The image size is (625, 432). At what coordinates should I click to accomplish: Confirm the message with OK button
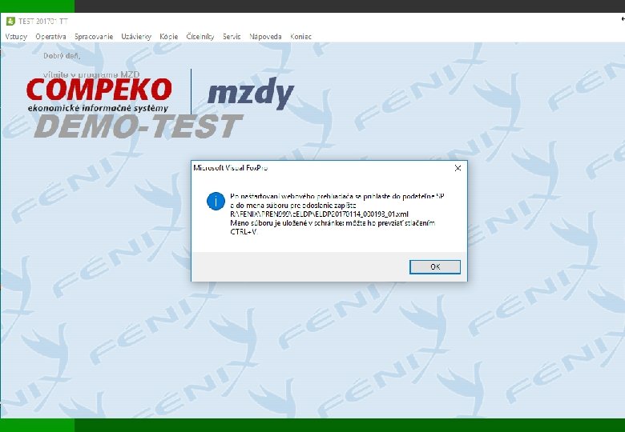[435, 267]
